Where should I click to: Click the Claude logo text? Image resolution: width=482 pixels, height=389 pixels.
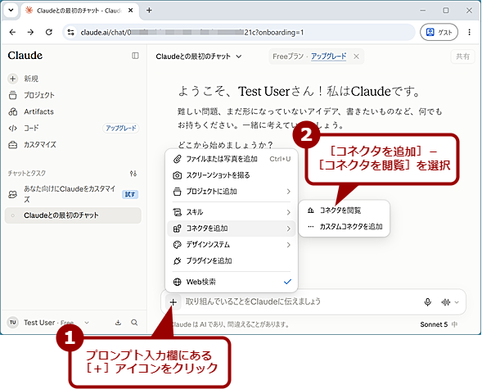25,56
